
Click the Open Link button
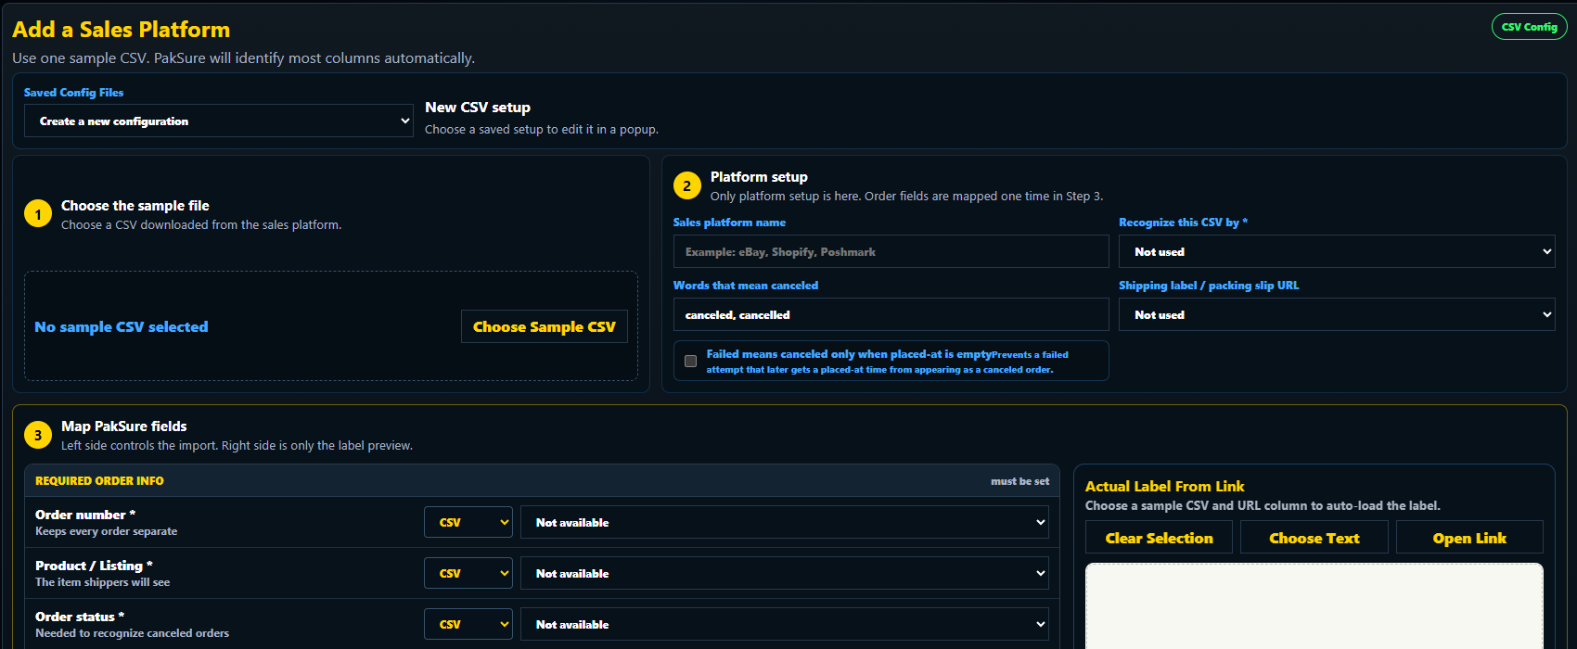pos(1469,537)
